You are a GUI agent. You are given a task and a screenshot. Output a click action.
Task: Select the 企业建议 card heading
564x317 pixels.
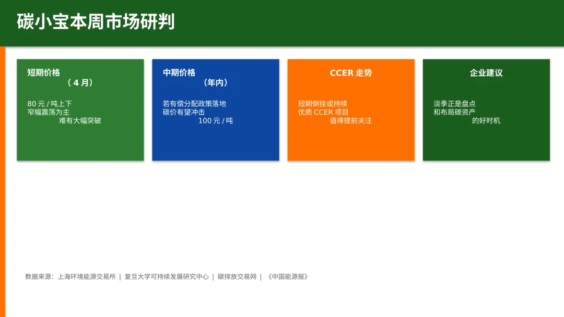point(486,73)
